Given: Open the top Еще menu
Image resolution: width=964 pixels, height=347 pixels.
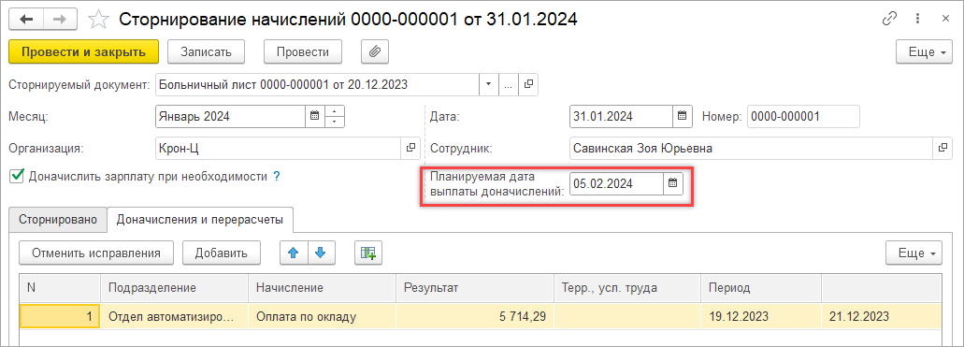Looking at the screenshot, I should click(925, 51).
